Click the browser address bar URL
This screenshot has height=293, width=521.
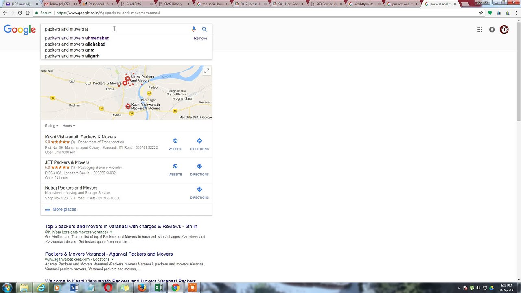tap(108, 13)
